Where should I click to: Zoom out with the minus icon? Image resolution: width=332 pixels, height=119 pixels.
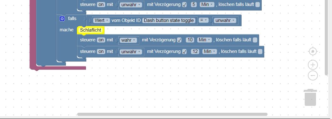[x=313, y=75]
